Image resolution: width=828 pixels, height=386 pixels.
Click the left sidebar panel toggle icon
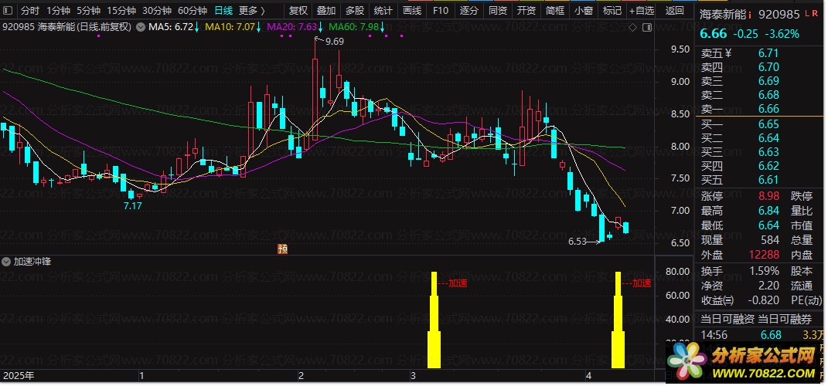(9, 11)
